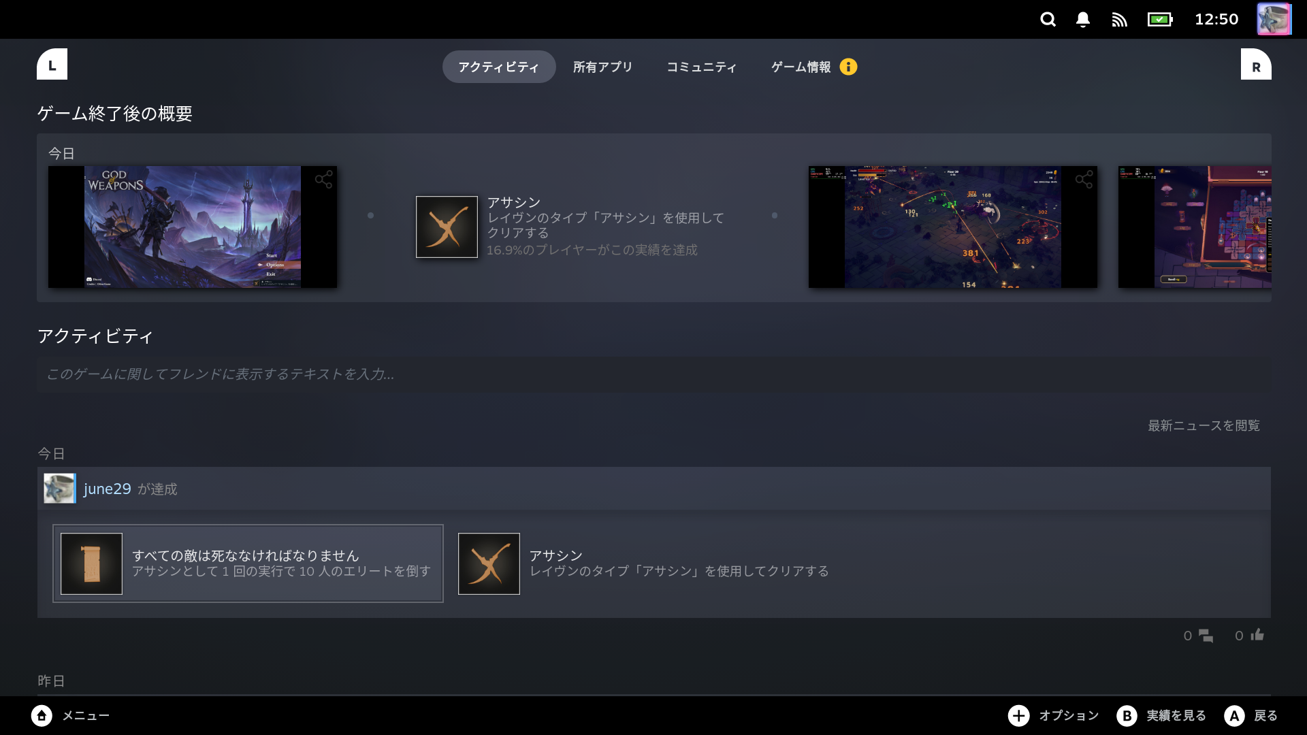Click the wireless network status icon
Image resolution: width=1307 pixels, height=735 pixels.
tap(1119, 20)
